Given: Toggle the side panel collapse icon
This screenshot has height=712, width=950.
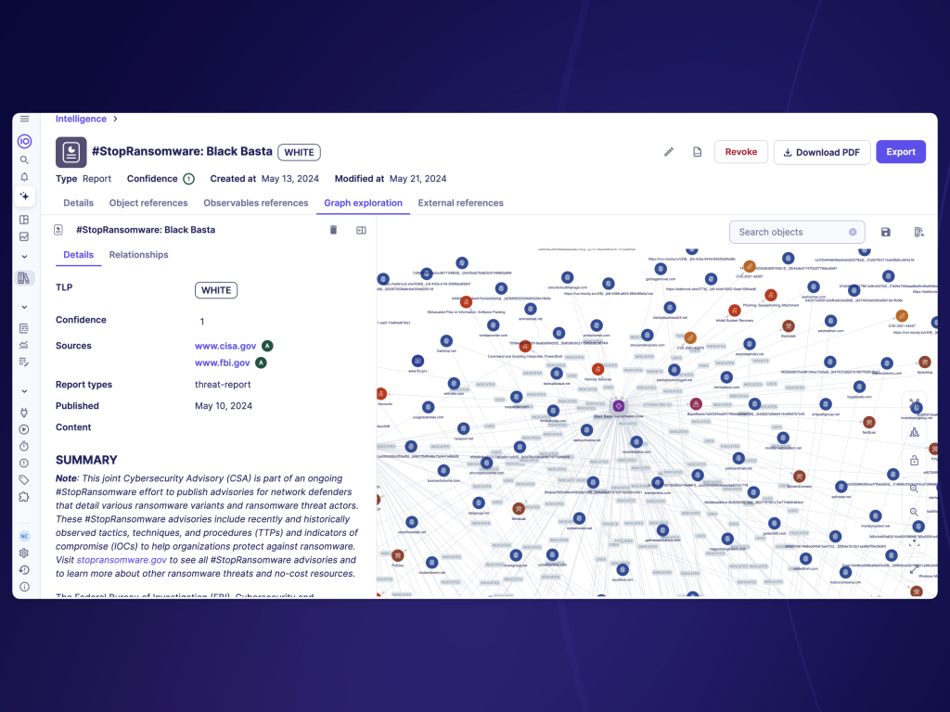Looking at the screenshot, I should click(x=362, y=230).
